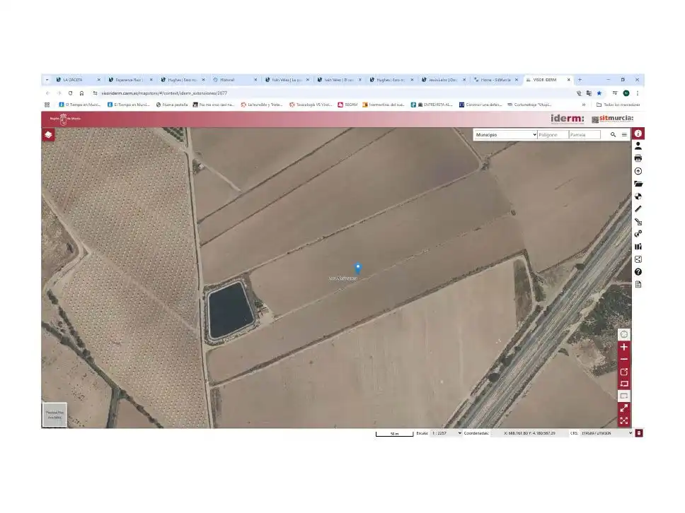Screen dimensions: 685x513
Task: Click the background map thumbnail switcher
Action: click(x=54, y=414)
